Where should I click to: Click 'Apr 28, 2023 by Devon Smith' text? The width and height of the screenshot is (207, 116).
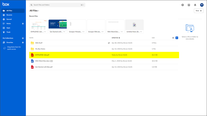point(122,43)
